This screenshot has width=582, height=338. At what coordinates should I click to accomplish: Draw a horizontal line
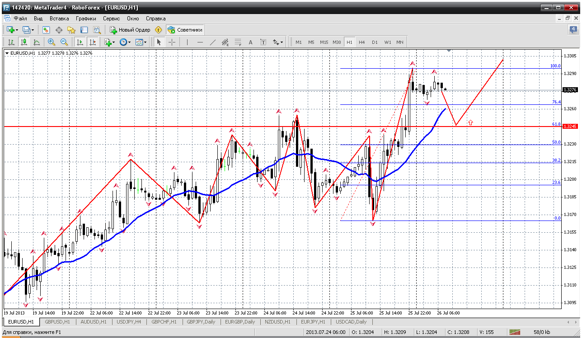(200, 42)
